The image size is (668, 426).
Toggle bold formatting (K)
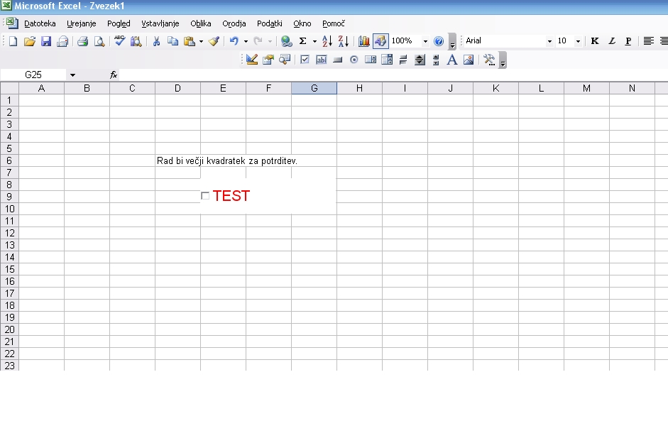pyautogui.click(x=595, y=41)
